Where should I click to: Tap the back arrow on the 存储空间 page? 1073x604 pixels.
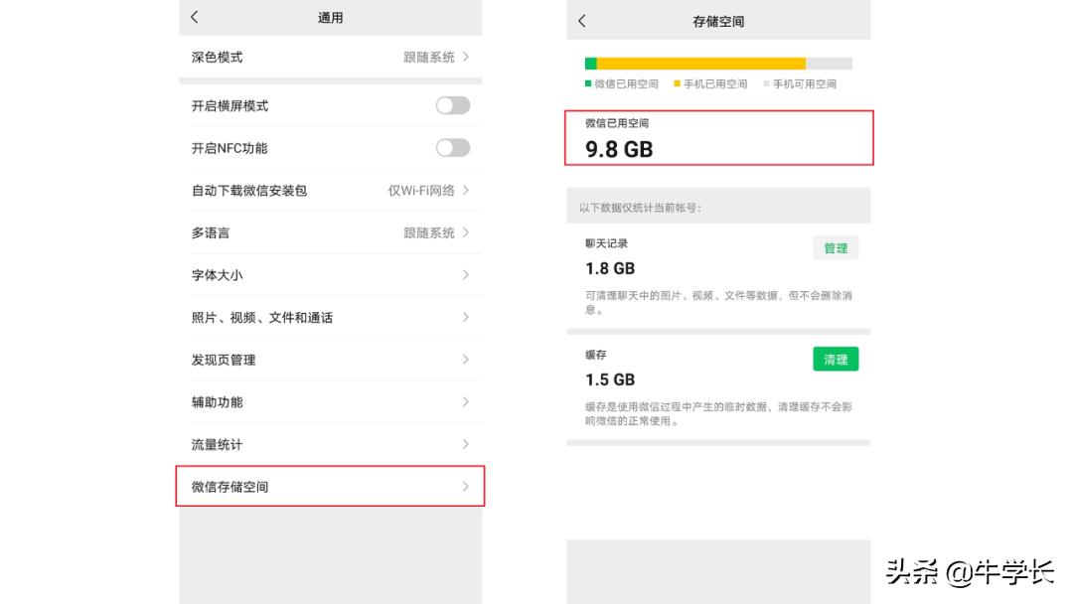pyautogui.click(x=581, y=20)
